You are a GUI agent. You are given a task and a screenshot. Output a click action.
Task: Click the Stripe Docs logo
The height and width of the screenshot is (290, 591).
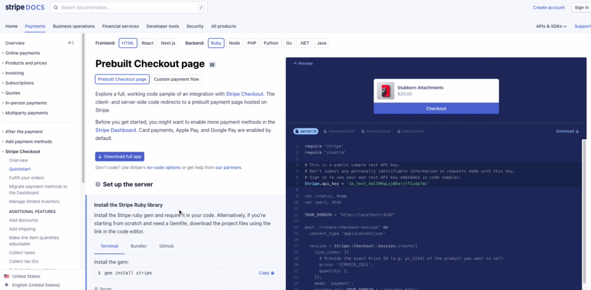coord(25,7)
